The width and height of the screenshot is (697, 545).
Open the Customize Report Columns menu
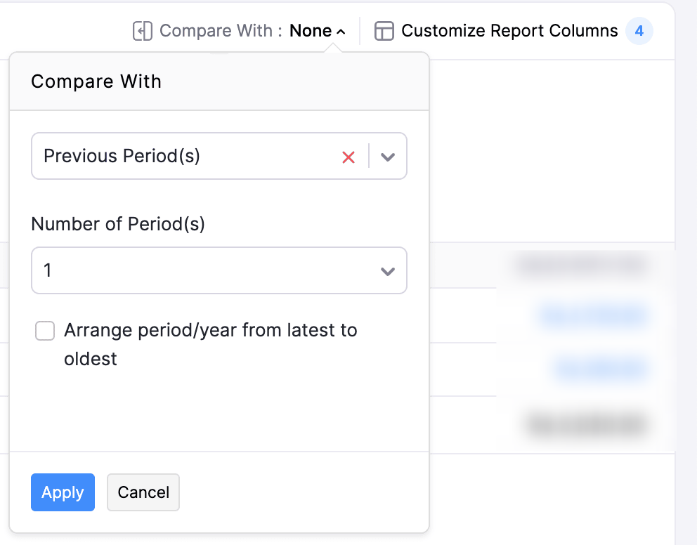click(509, 32)
